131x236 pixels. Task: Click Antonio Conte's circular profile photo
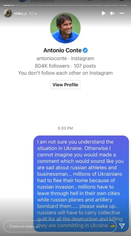pos(65,28)
